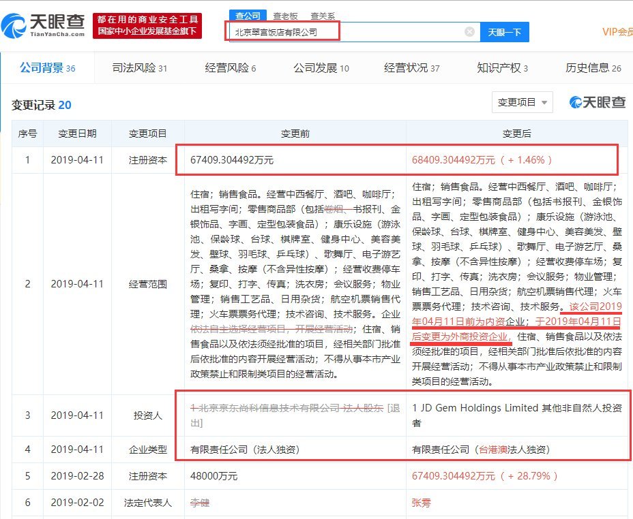Click the 变更记录 20 section heading
This screenshot has width=633, height=519.
(x=41, y=105)
